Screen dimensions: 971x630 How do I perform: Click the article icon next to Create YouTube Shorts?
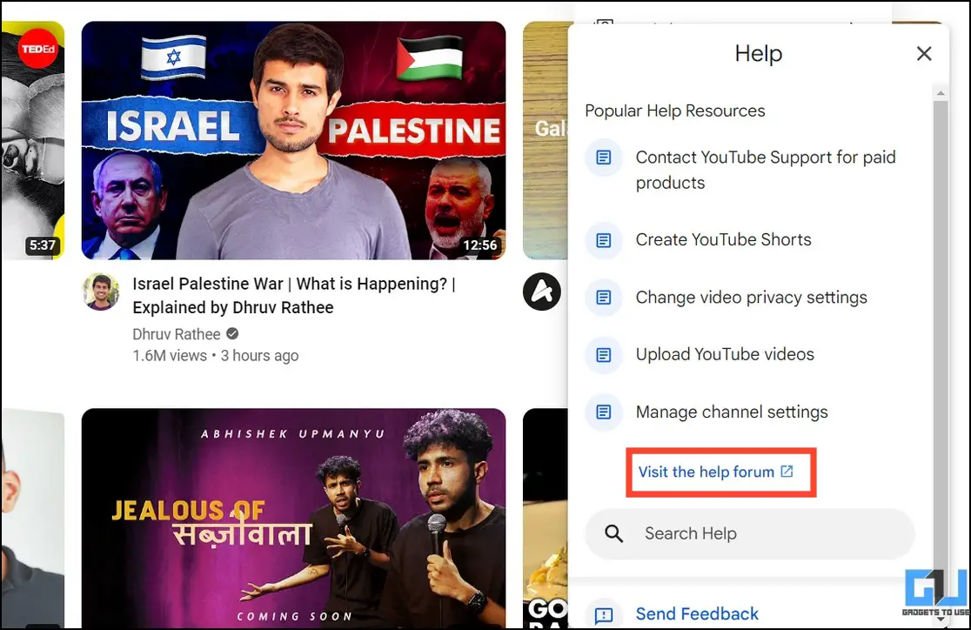pyautogui.click(x=603, y=240)
